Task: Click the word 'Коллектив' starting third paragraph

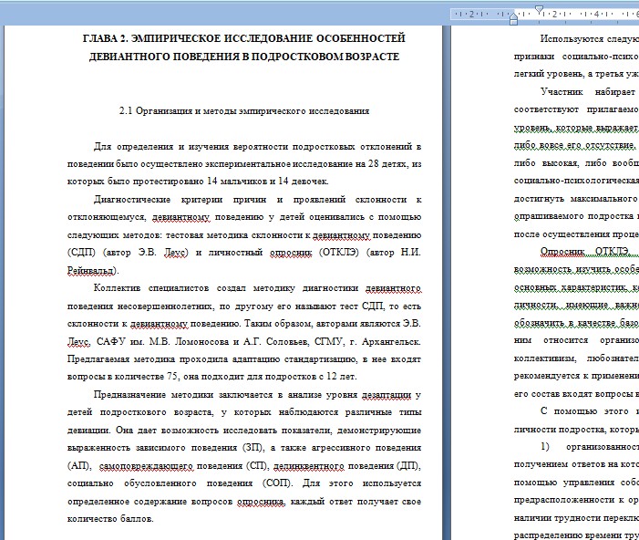Action: (117, 288)
